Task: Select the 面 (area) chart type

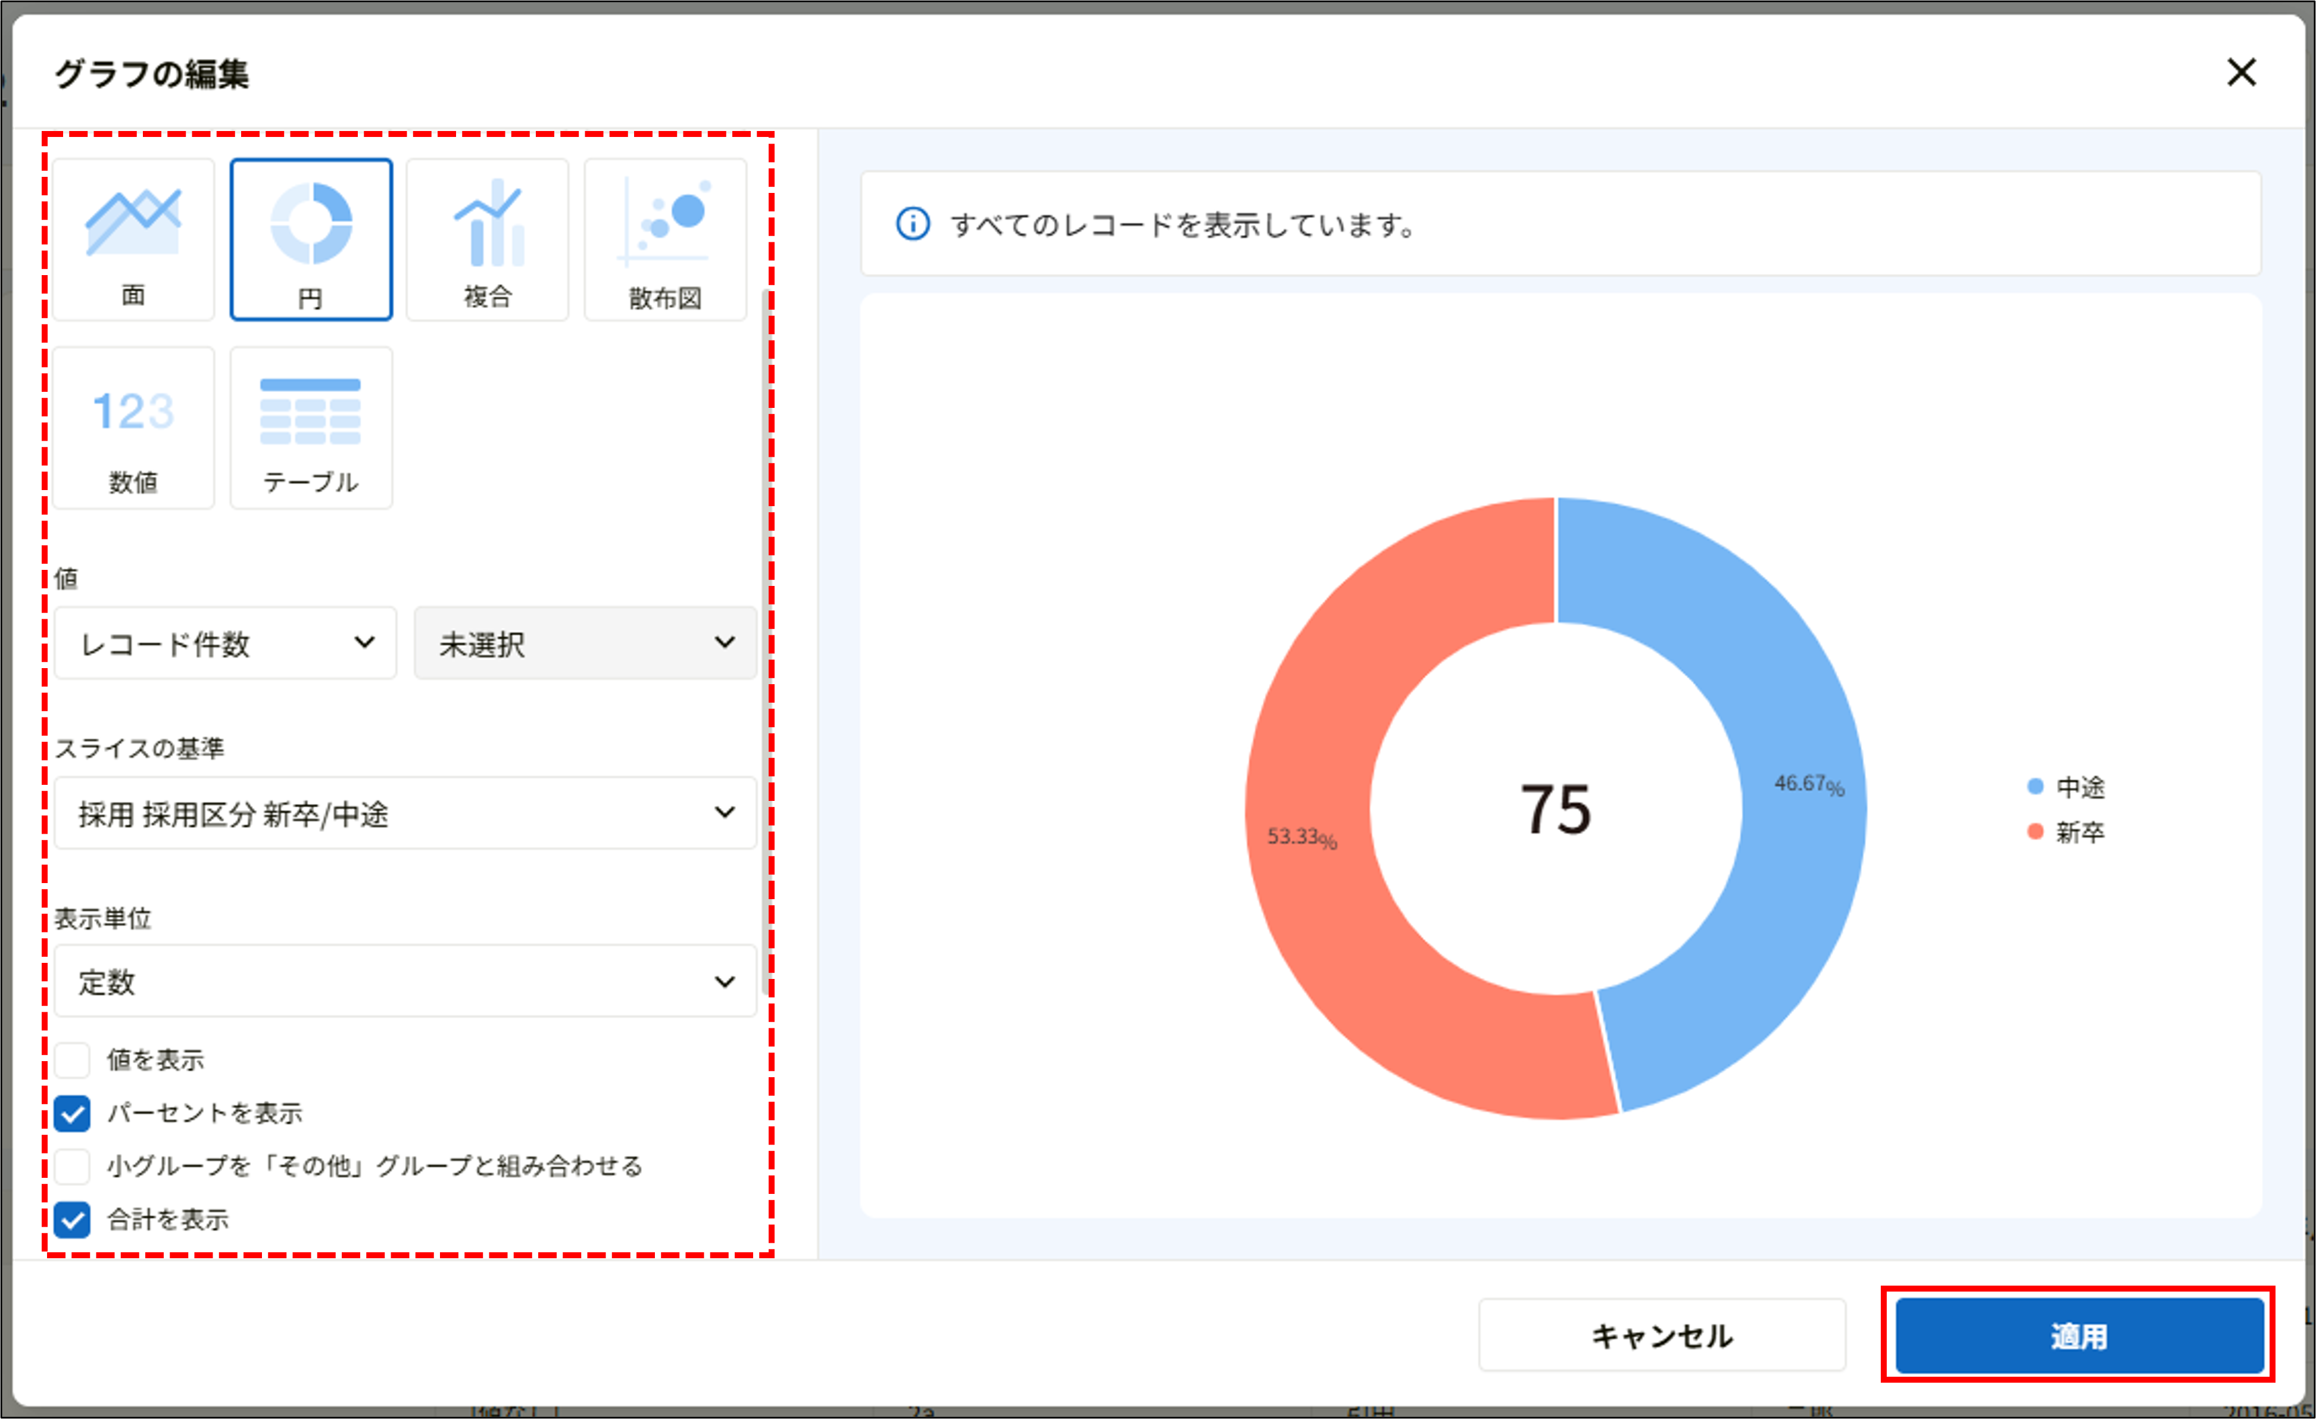Action: tap(133, 238)
